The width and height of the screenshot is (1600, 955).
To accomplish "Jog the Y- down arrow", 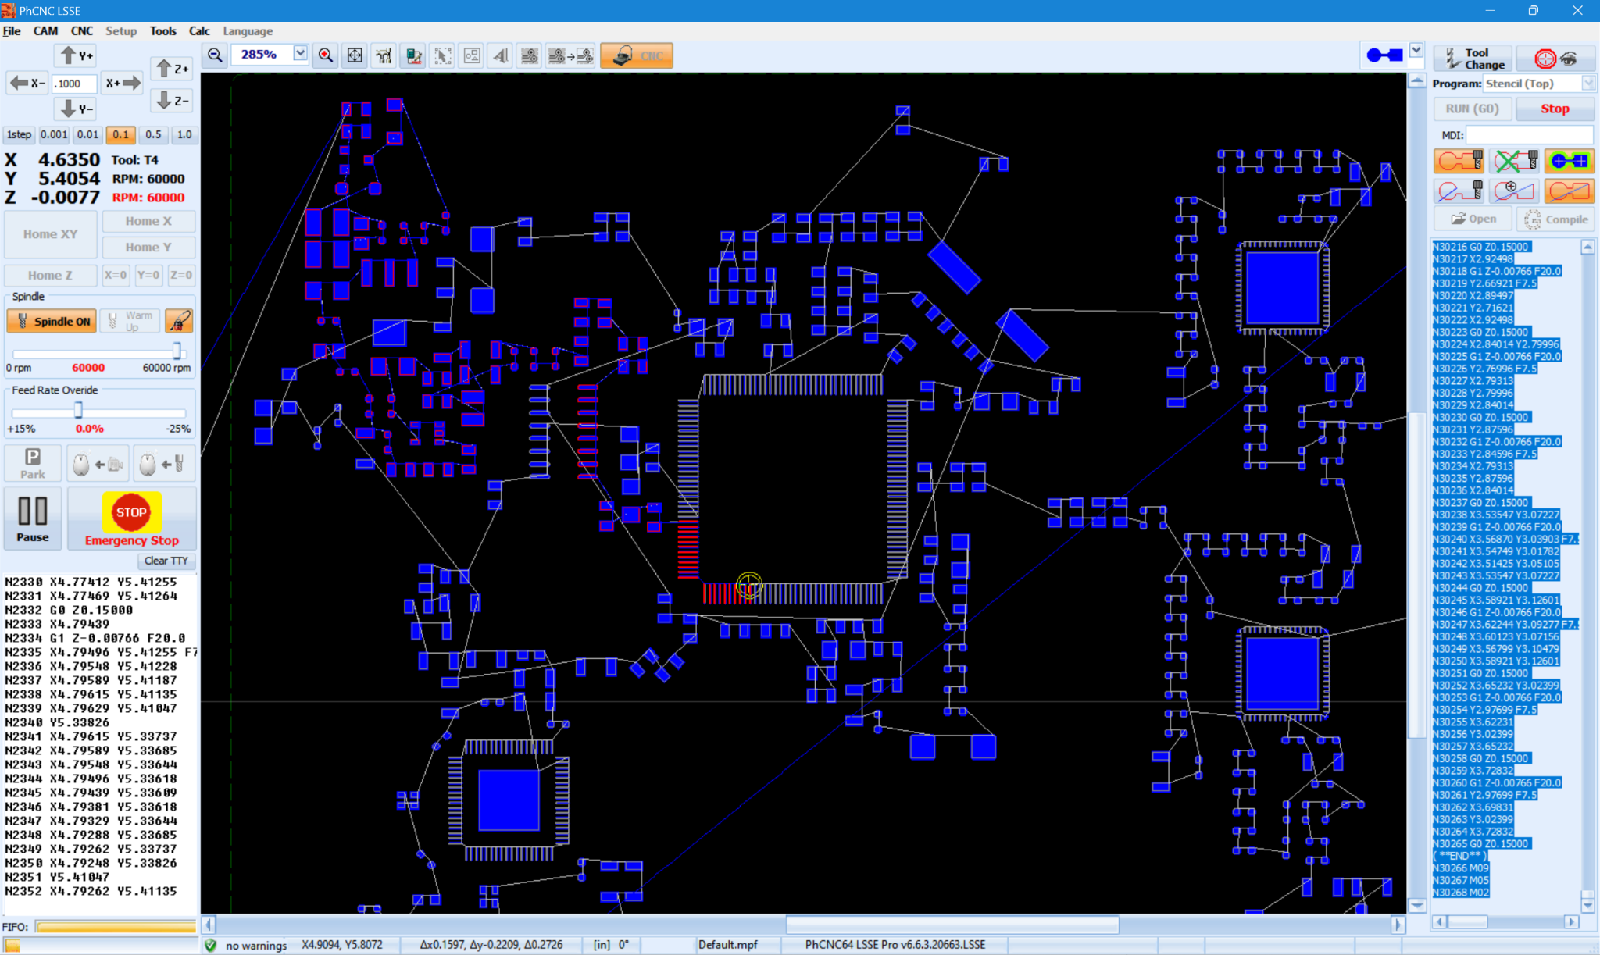I will tap(76, 109).
